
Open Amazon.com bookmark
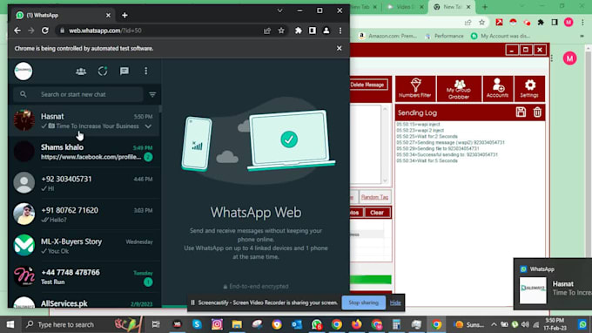coord(387,36)
